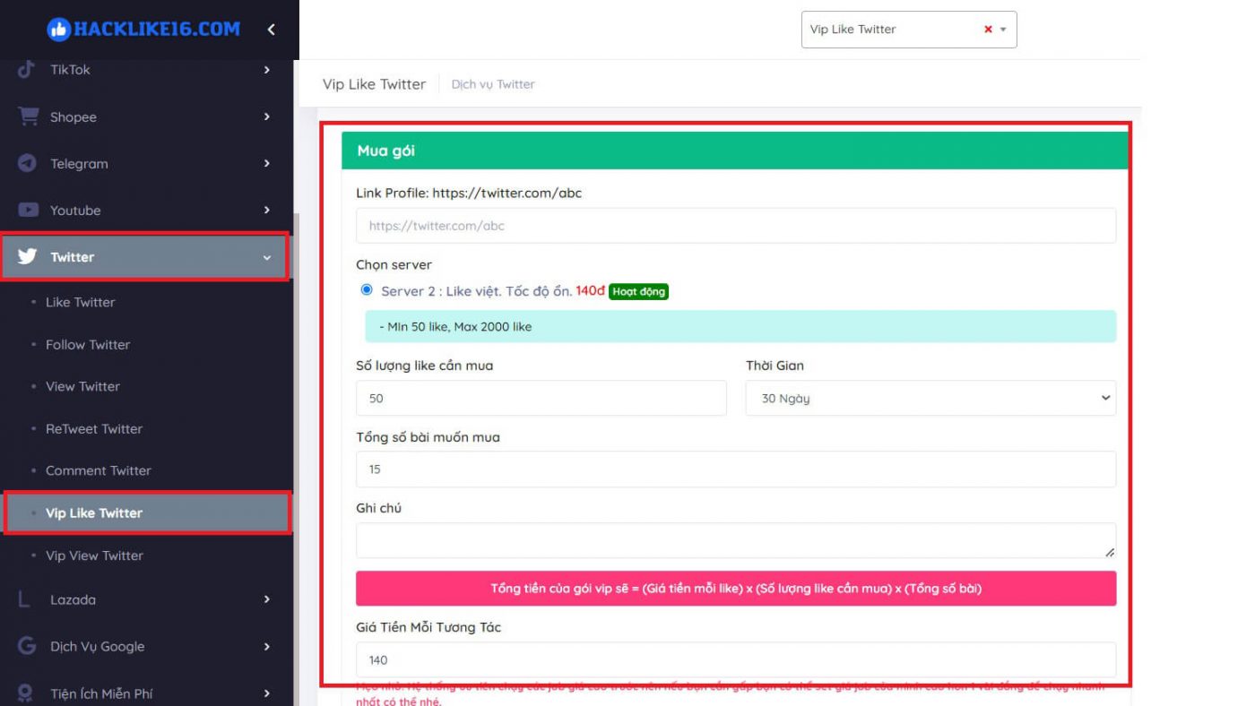This screenshot has height=706, width=1255.
Task: Expand the Shopee submenu arrow
Action: coord(266,117)
